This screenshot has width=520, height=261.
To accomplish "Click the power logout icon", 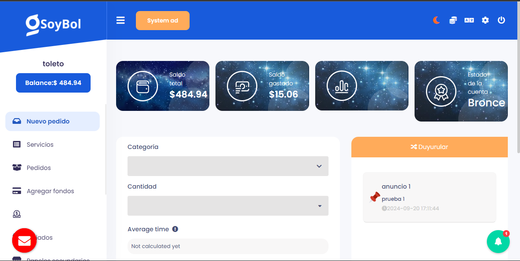I will pos(501,20).
